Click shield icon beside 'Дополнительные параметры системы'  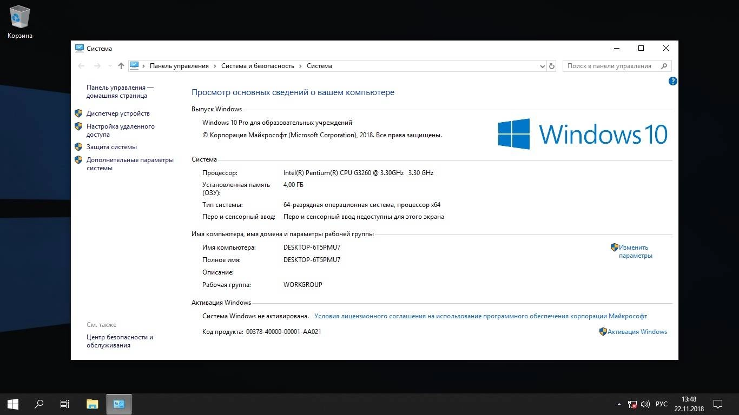click(x=78, y=160)
